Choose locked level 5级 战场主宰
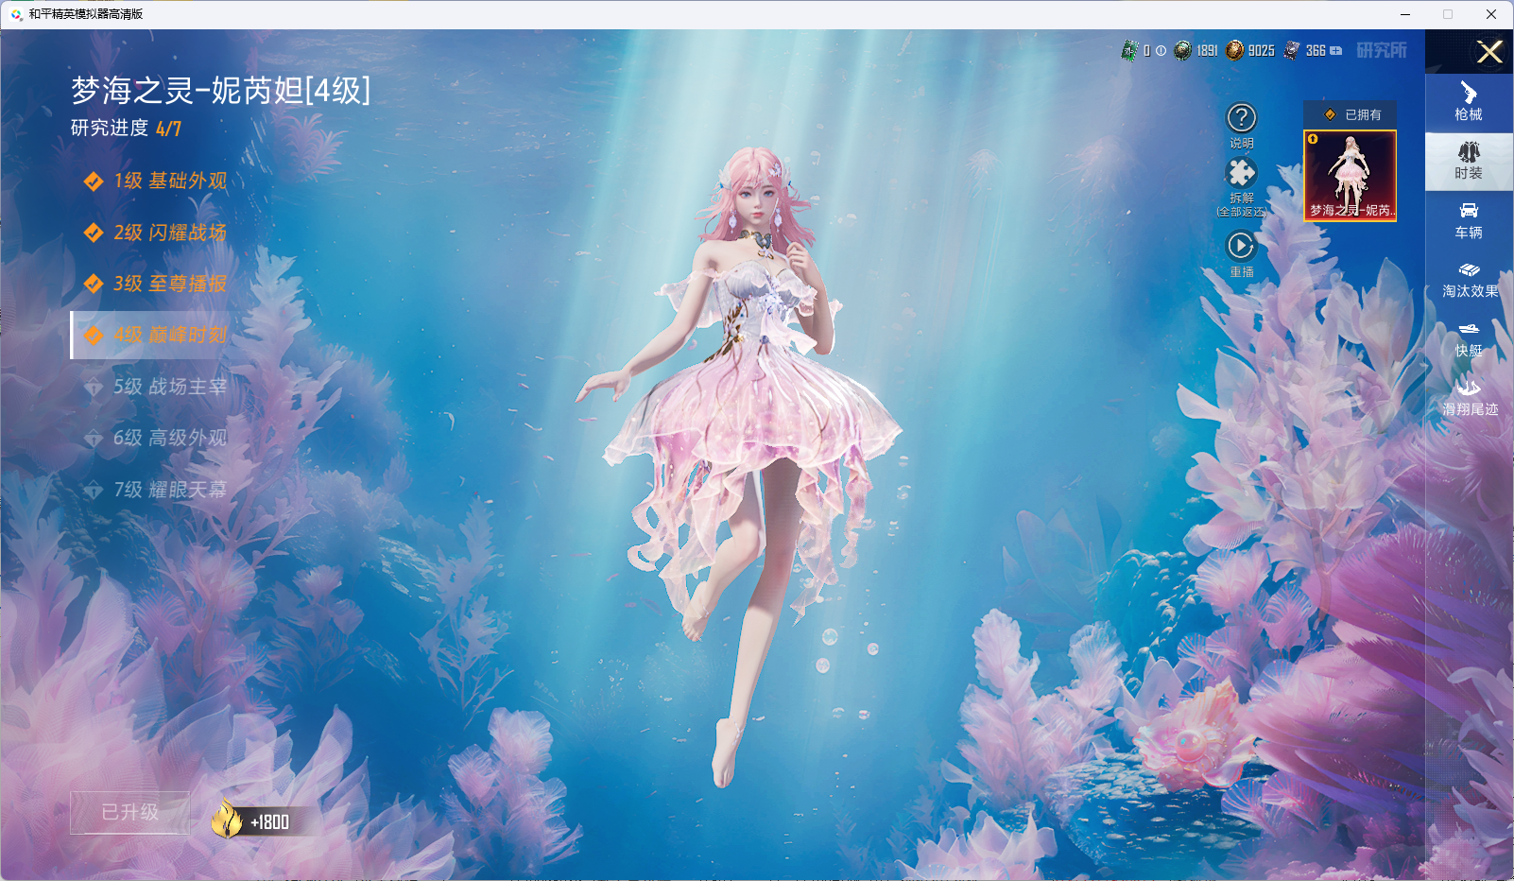This screenshot has width=1514, height=881. click(169, 387)
